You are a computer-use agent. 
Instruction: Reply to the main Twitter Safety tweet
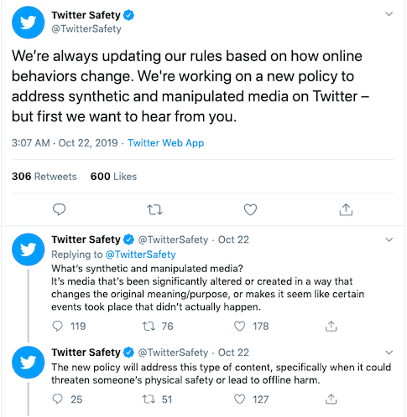click(x=59, y=209)
